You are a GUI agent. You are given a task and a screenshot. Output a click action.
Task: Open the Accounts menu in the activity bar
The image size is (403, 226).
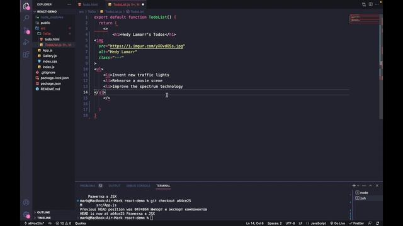(x=26, y=202)
